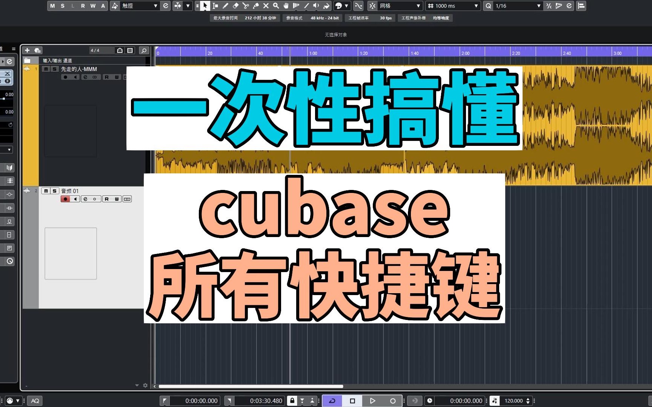
Task: Enable Read automation on 音频 01
Action: 107,199
